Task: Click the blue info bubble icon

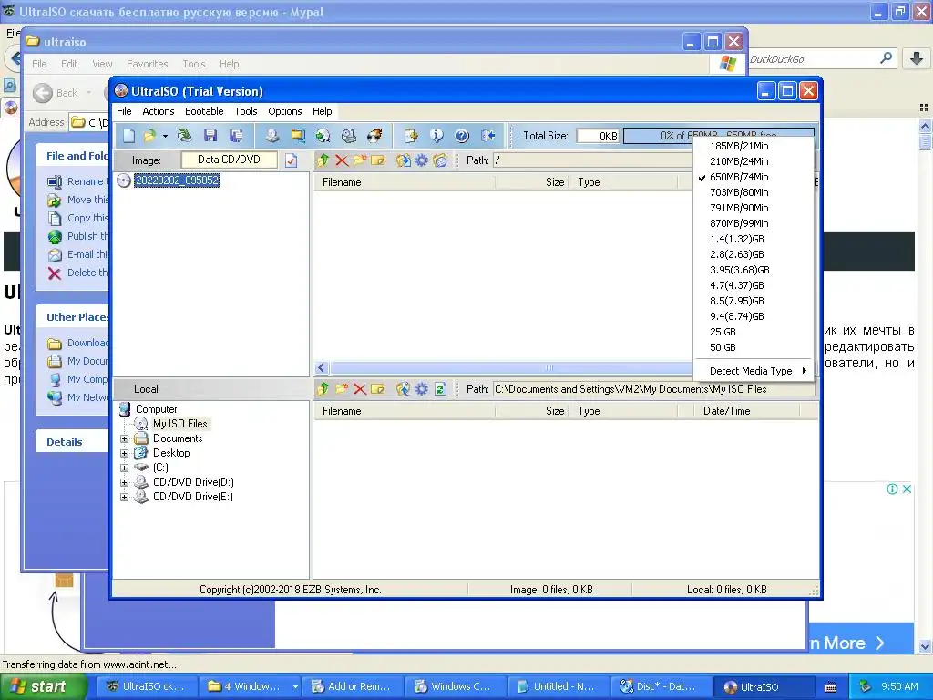Action: pos(436,136)
